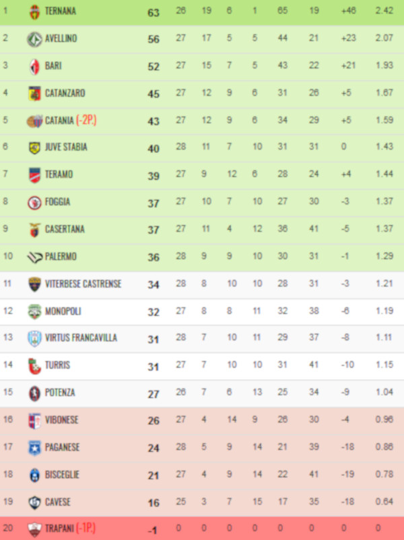
Task: Click the Paganese club badge
Action: point(34,447)
